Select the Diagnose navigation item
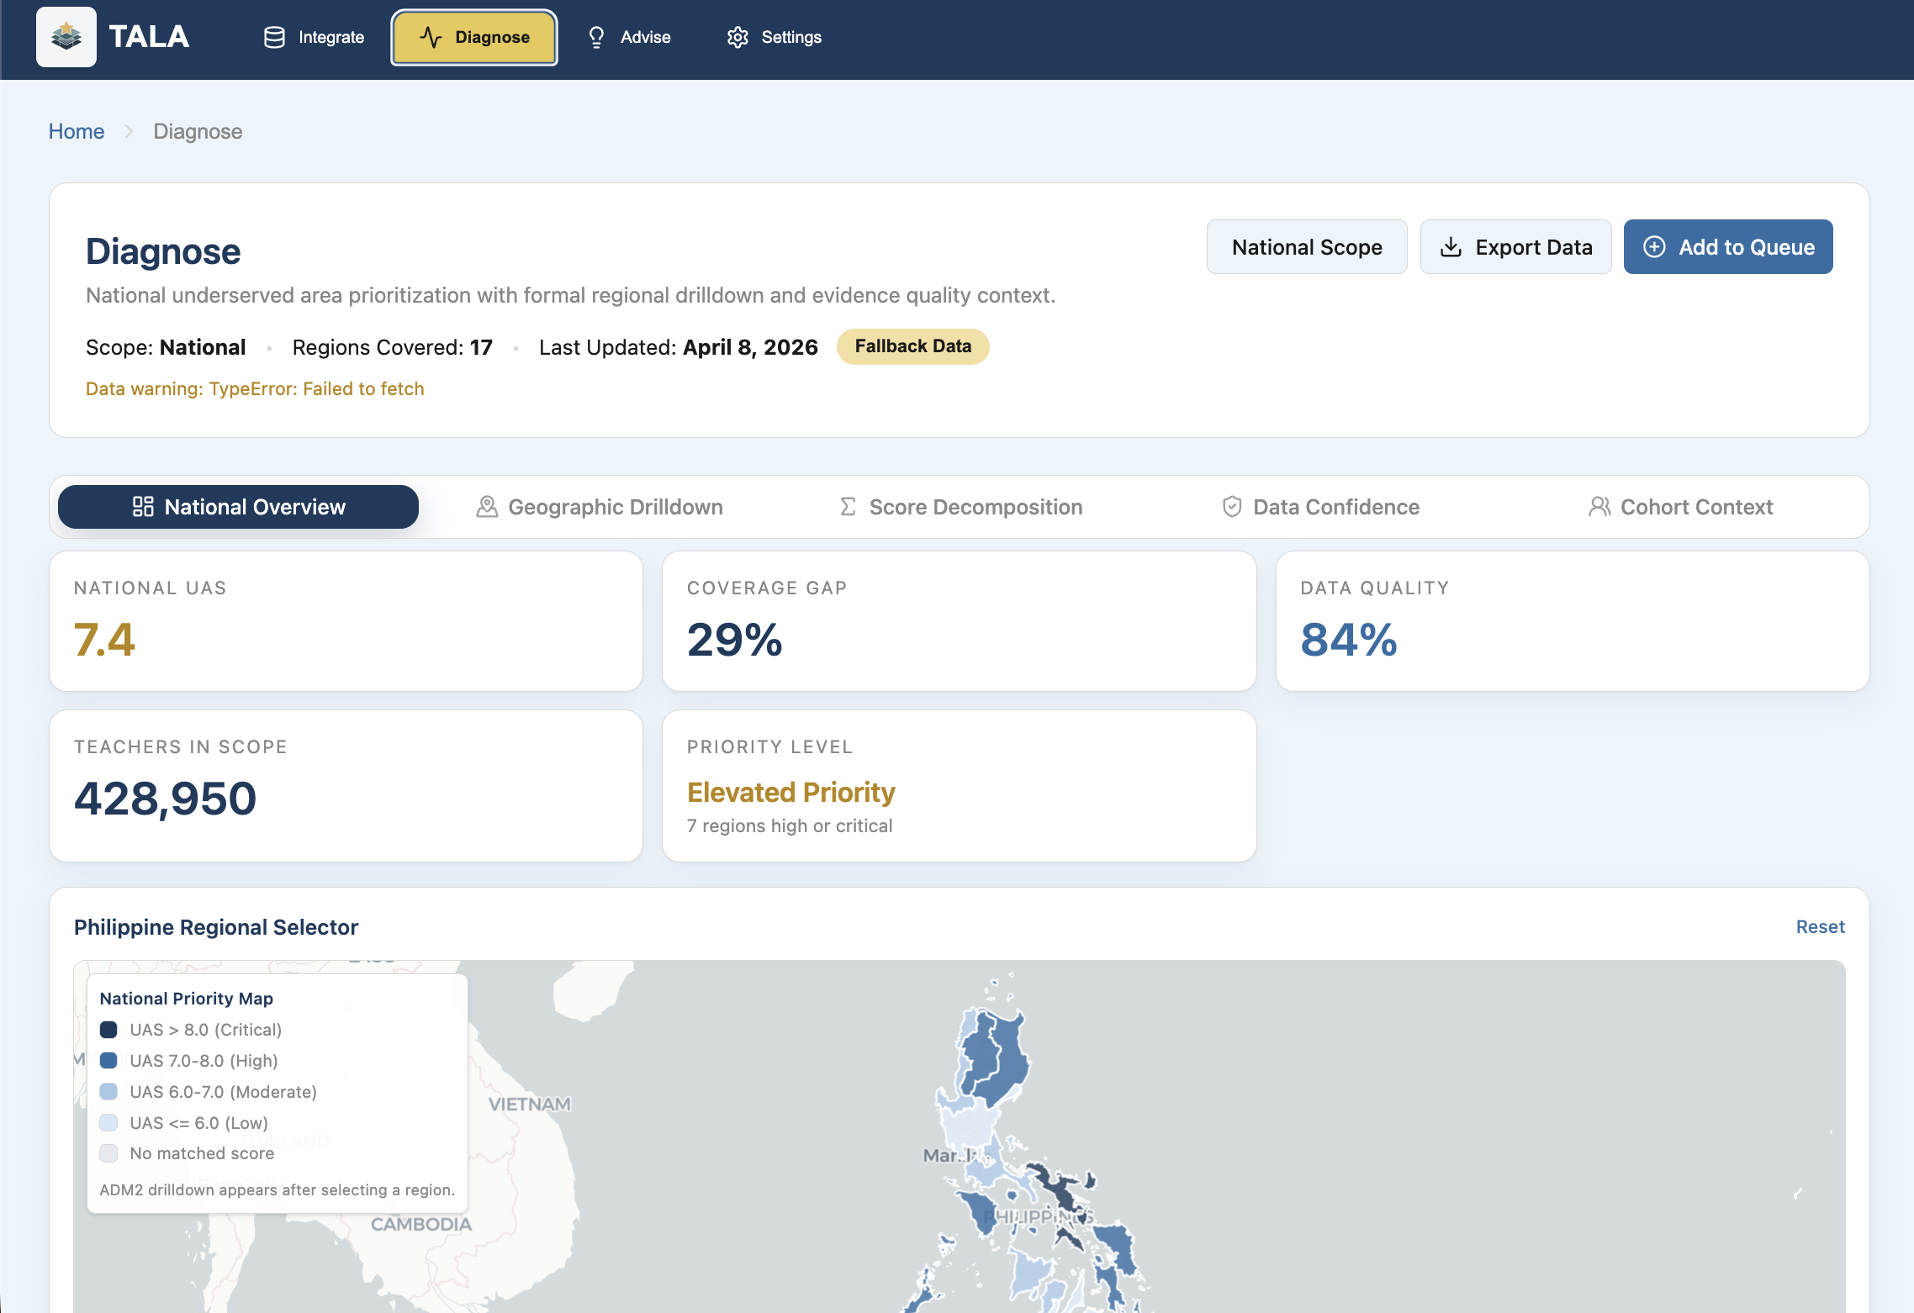 point(474,37)
